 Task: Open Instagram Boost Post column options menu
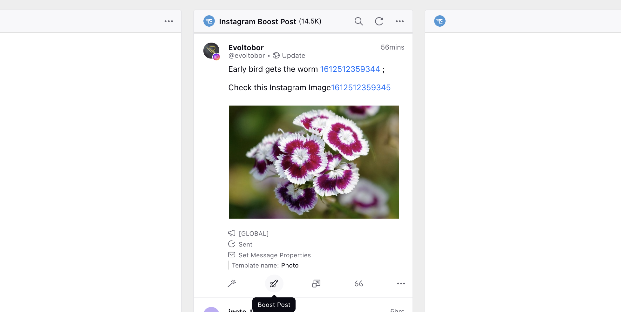pos(399,21)
